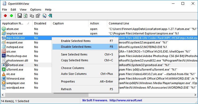Click the Save floppy disk toolbar icon

click(19, 16)
